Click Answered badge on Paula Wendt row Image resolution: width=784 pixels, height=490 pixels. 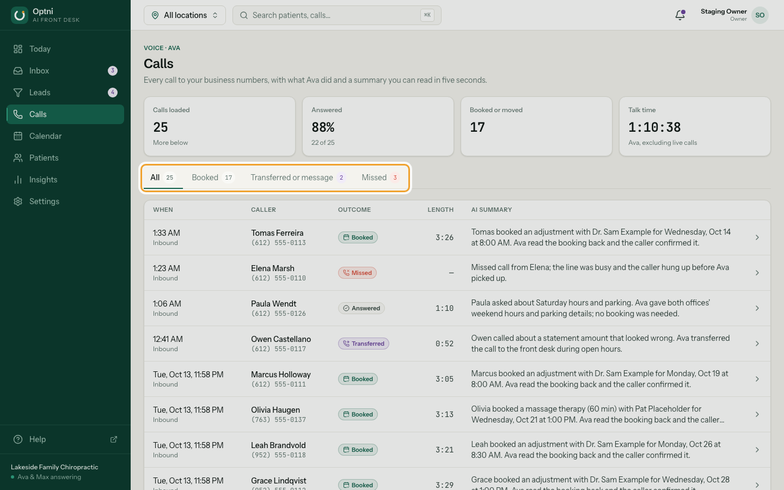[362, 308]
